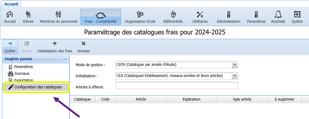Select Journaux in the side panel

[x=22, y=73]
